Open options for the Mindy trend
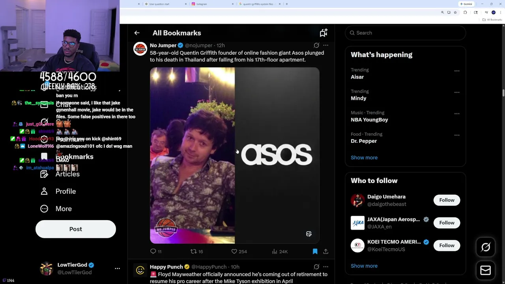 457,92
